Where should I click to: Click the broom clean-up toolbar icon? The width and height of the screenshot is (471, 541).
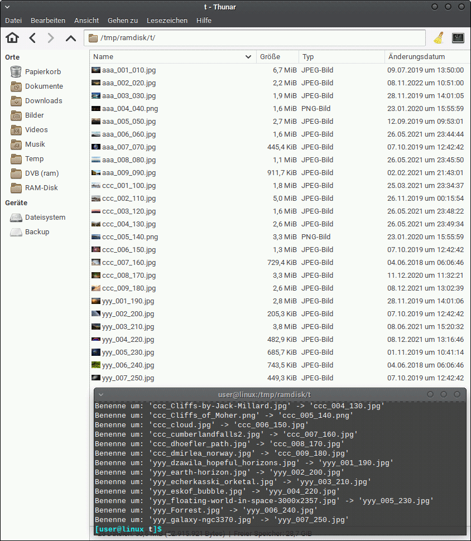439,37
